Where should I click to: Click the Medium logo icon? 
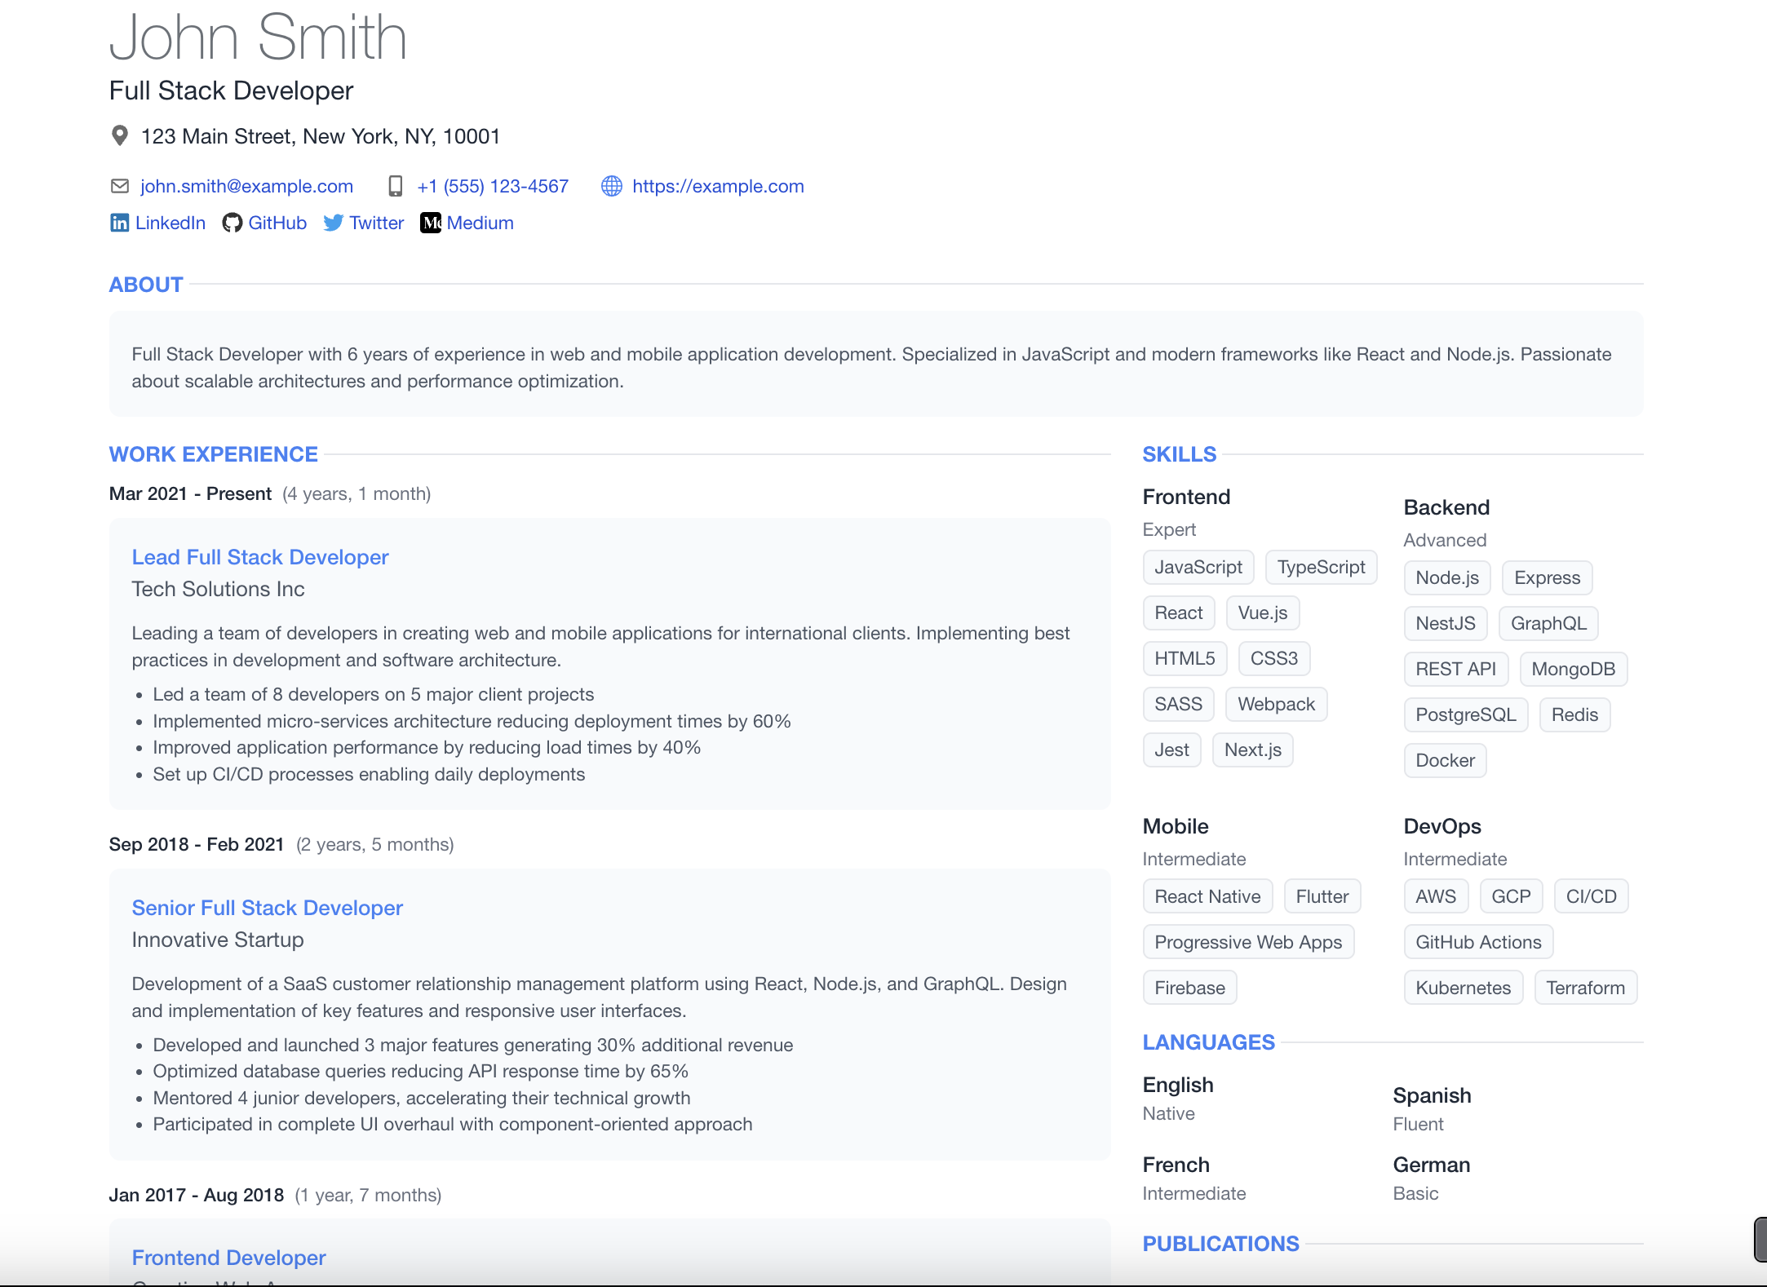[431, 223]
